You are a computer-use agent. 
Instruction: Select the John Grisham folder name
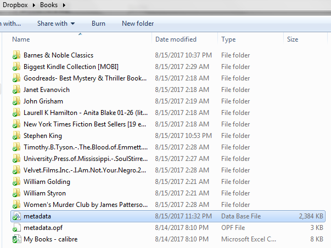coord(43,101)
